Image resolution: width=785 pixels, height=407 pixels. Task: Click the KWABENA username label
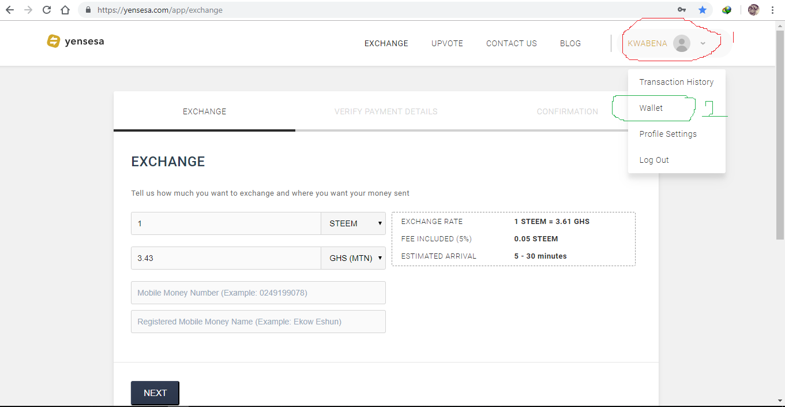(647, 43)
